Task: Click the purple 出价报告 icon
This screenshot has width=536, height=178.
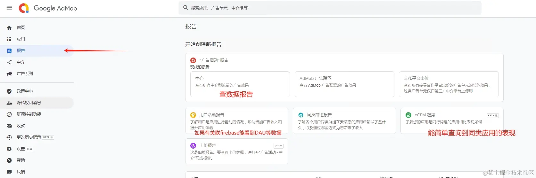Action: pos(193,146)
